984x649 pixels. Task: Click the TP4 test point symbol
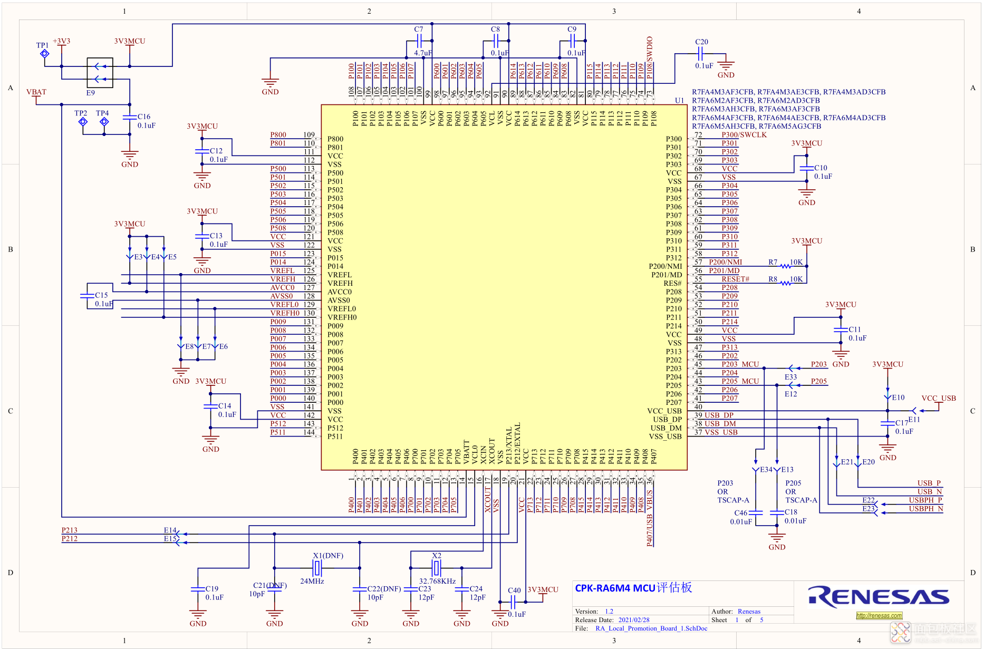point(104,121)
